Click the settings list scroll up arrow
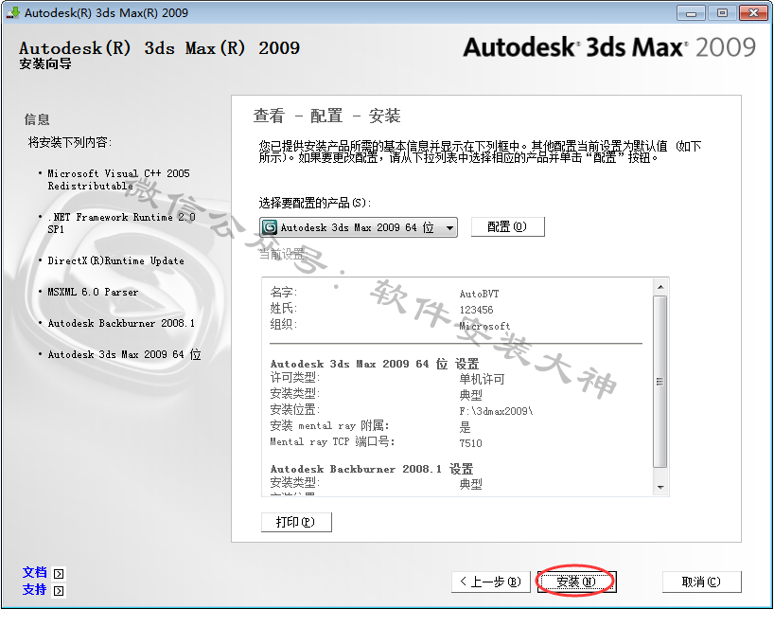Image resolution: width=774 pixels, height=627 pixels. (x=660, y=287)
